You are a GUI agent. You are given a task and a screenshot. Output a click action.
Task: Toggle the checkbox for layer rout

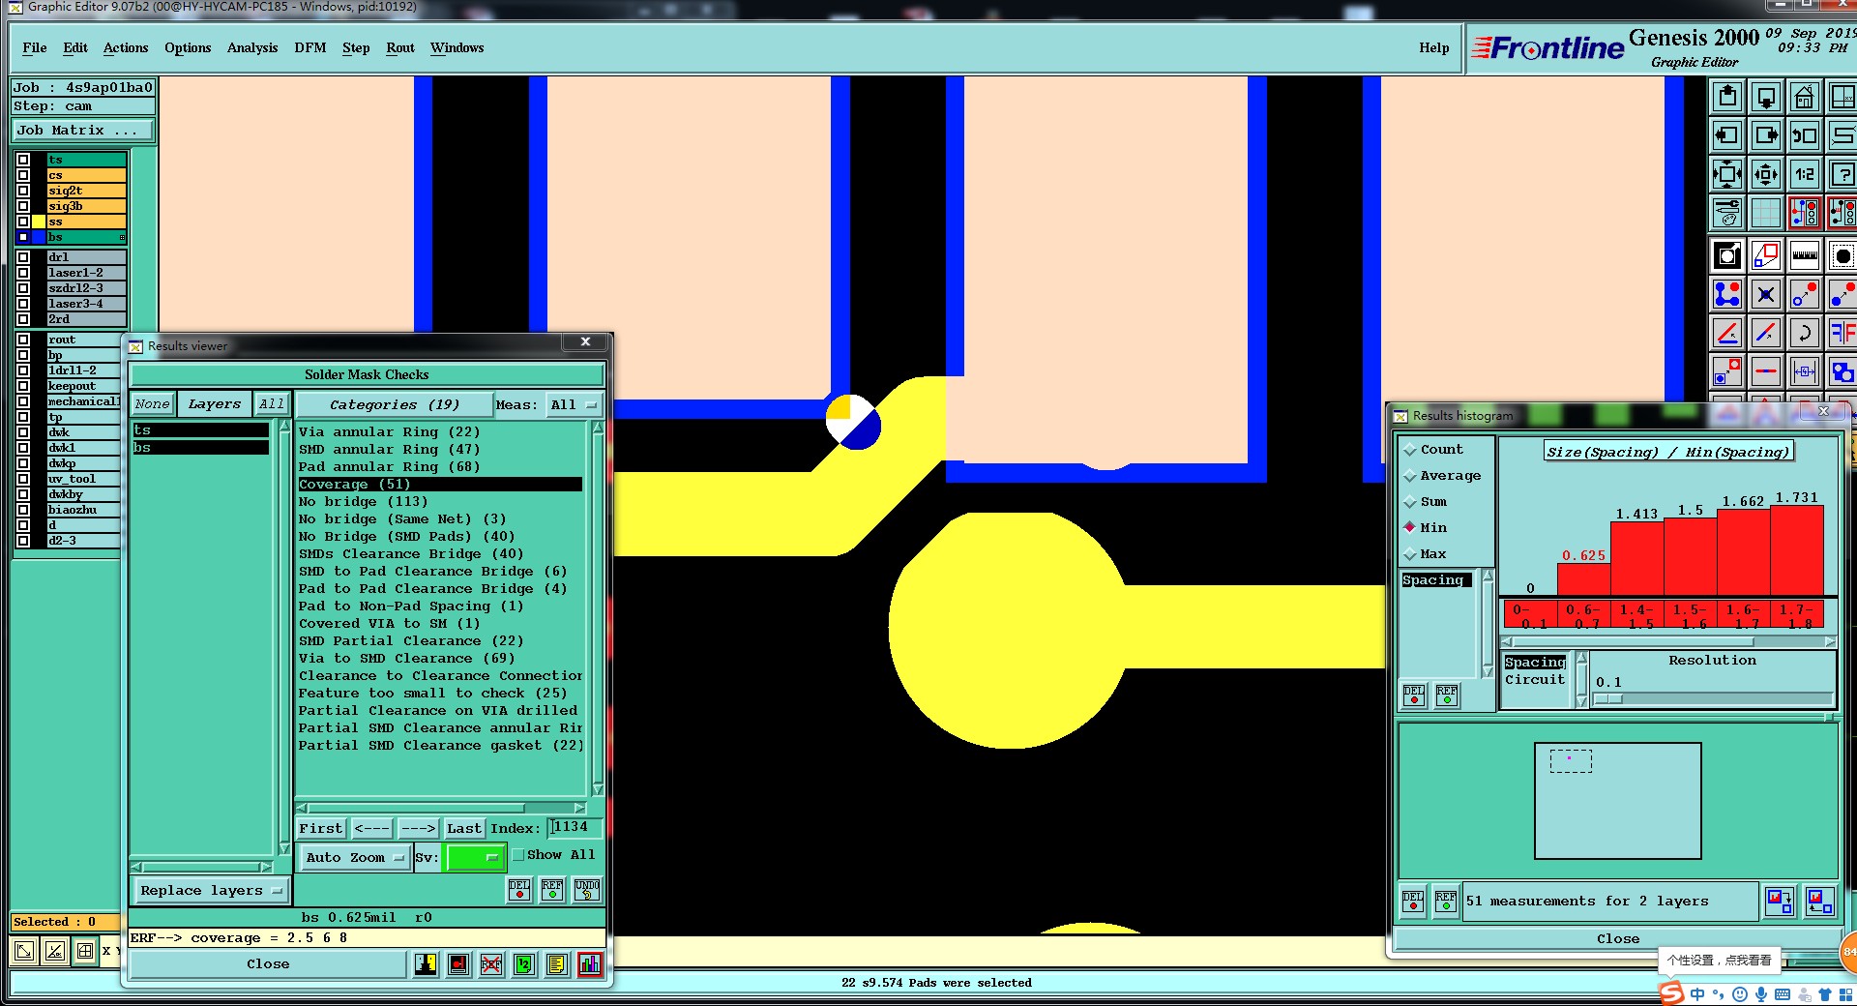[23, 340]
